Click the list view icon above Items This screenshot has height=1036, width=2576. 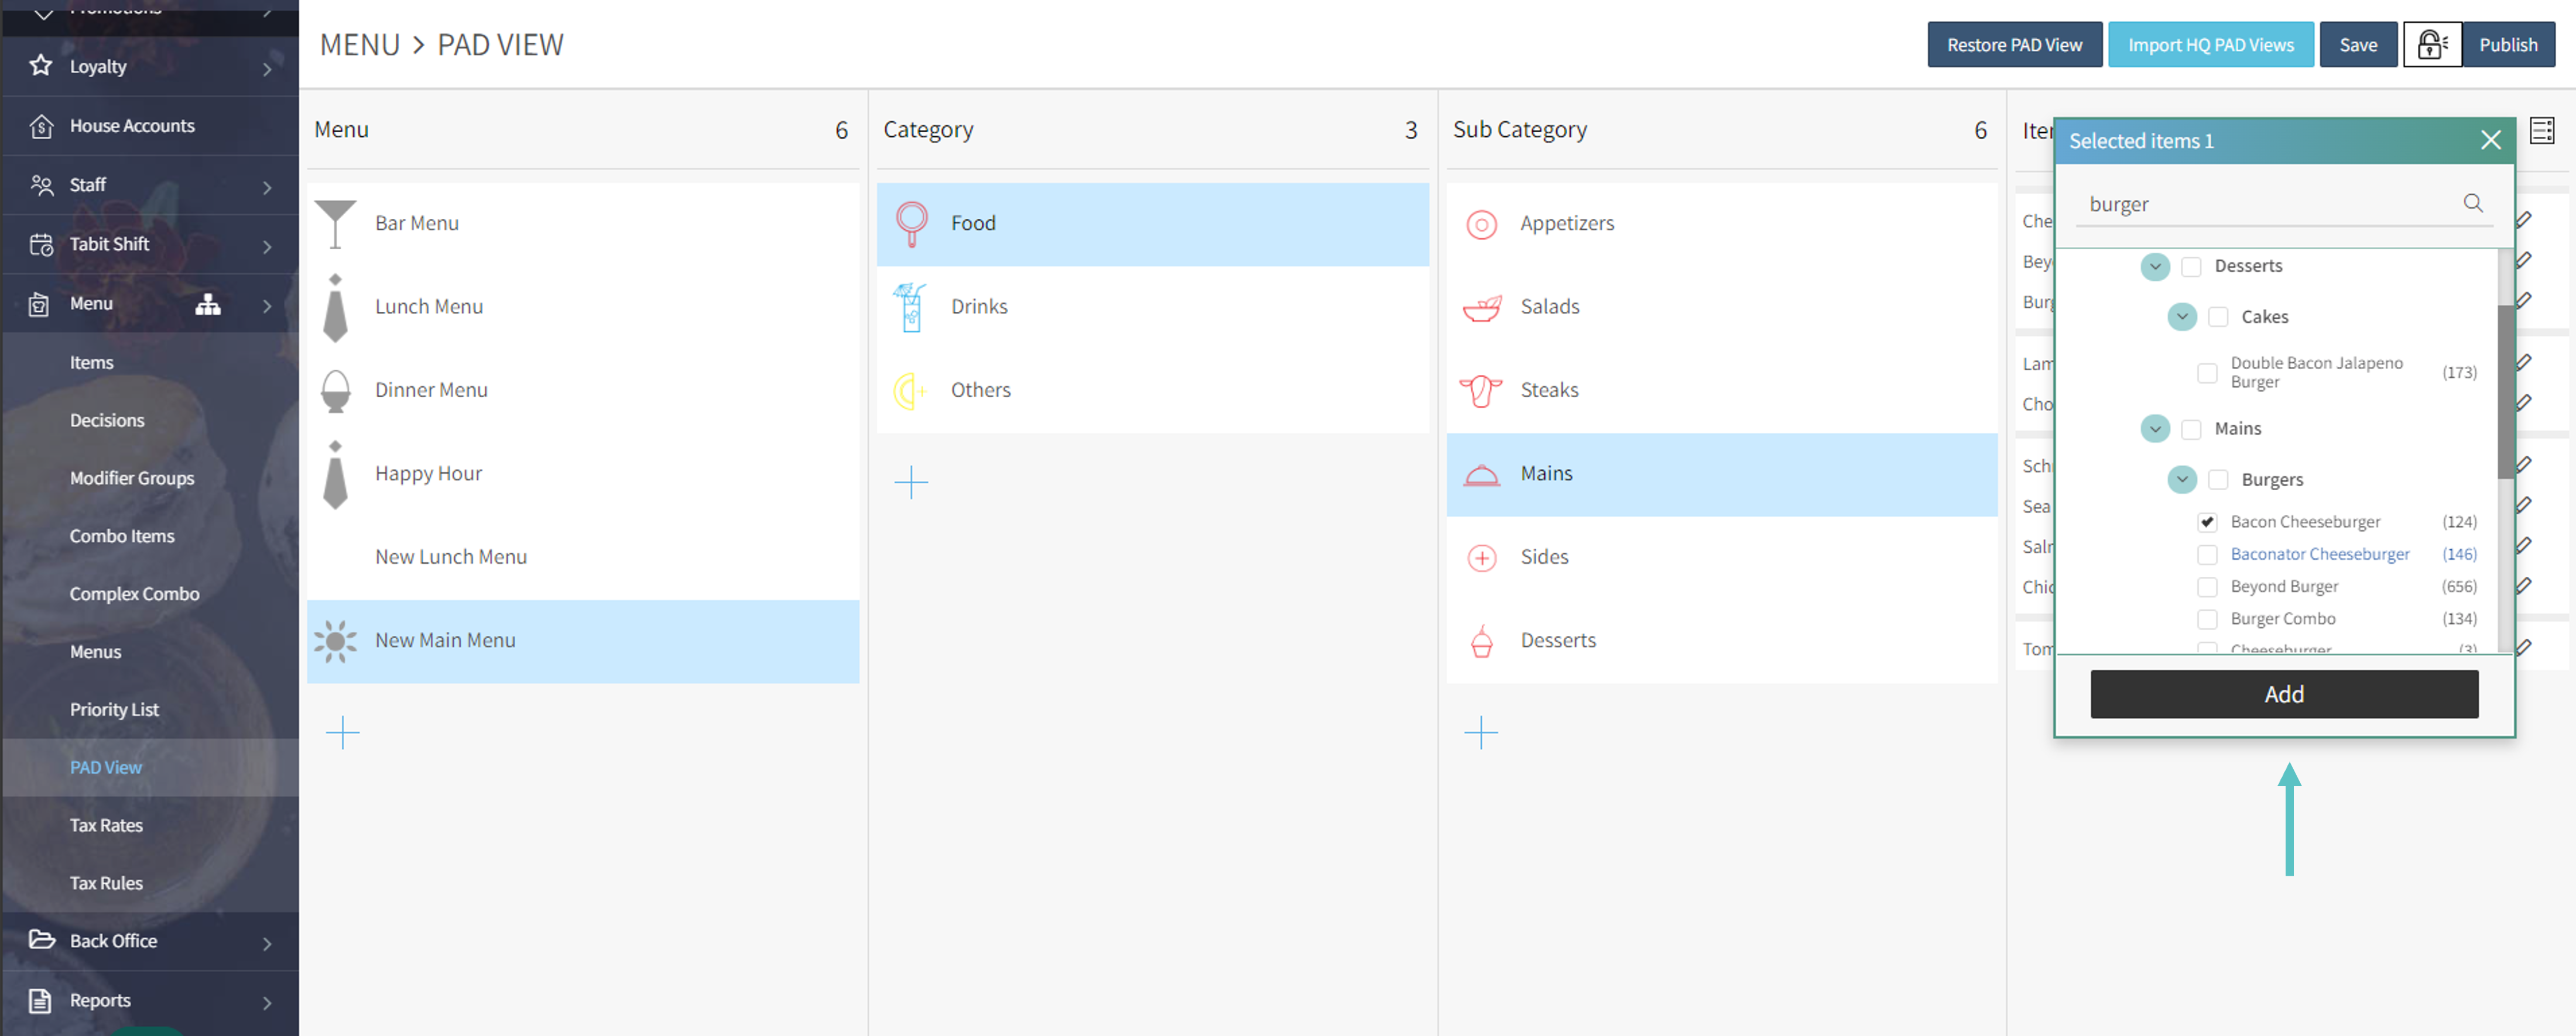(2541, 131)
